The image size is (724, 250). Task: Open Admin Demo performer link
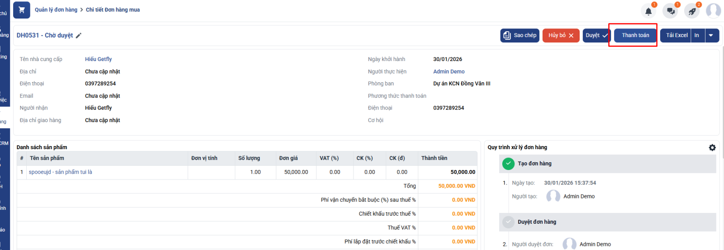pyautogui.click(x=448, y=71)
